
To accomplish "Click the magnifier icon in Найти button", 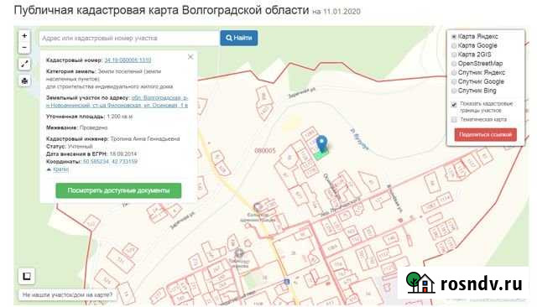I will (229, 38).
